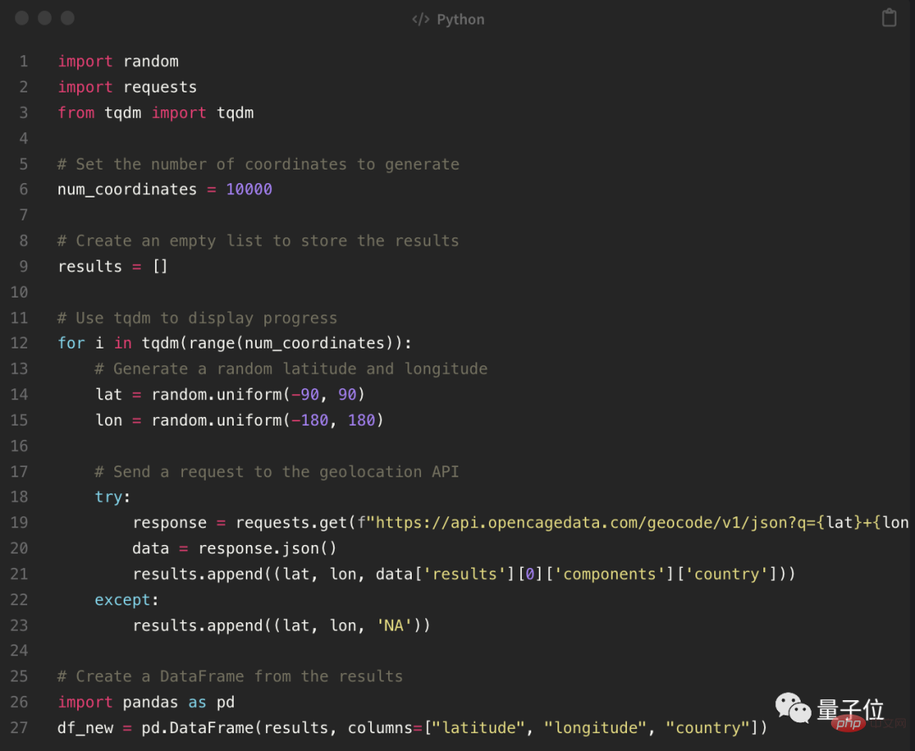The width and height of the screenshot is (915, 751).
Task: Click the middle window dot in title bar
Action: 45,18
